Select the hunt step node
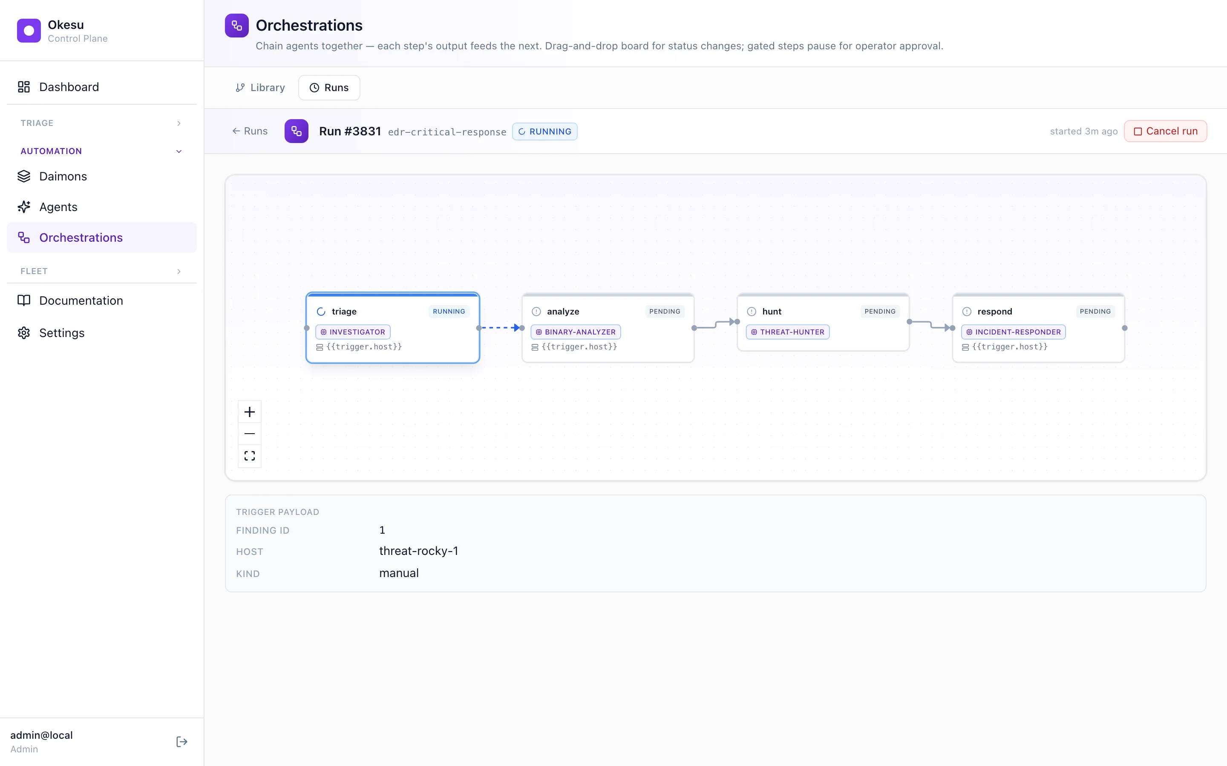This screenshot has height=766, width=1227. (x=824, y=322)
